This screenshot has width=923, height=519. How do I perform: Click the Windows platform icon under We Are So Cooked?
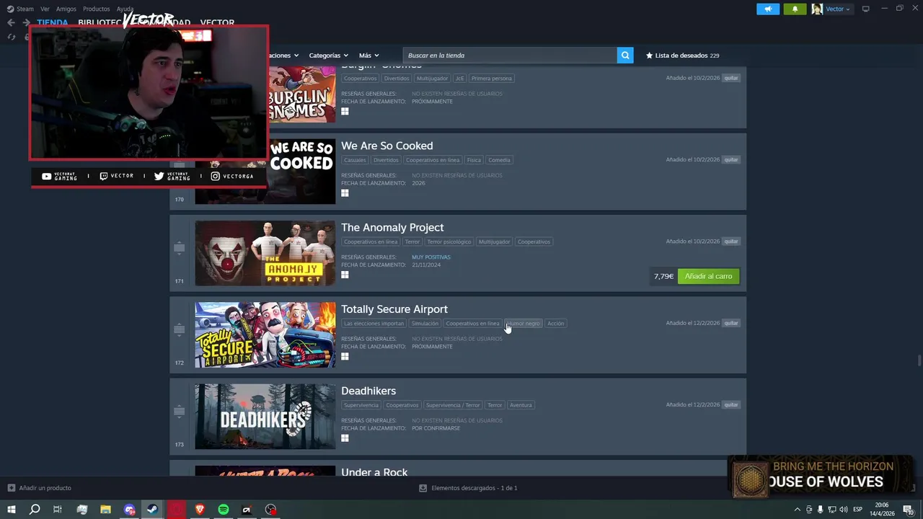click(345, 193)
